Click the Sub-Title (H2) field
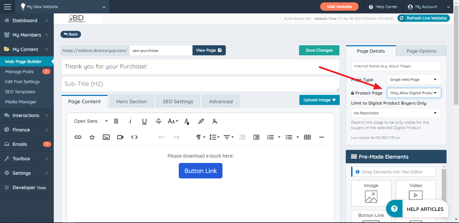 (200, 84)
